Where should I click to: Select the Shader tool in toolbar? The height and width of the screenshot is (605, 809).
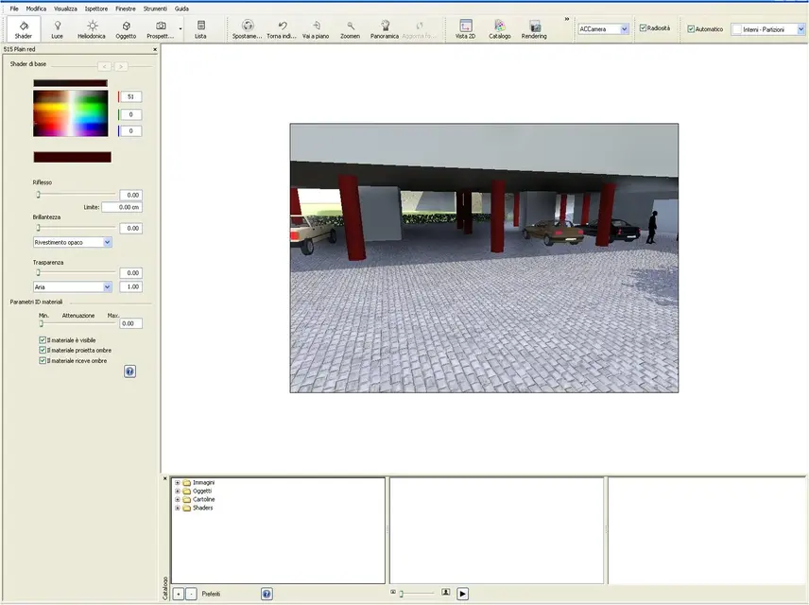(x=24, y=29)
